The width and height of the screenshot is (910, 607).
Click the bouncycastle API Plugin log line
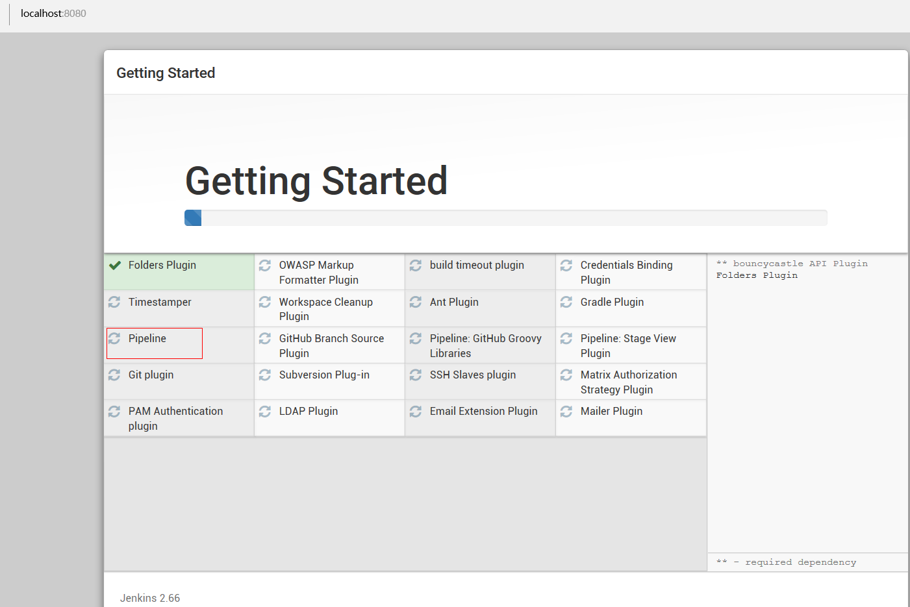[x=792, y=264]
